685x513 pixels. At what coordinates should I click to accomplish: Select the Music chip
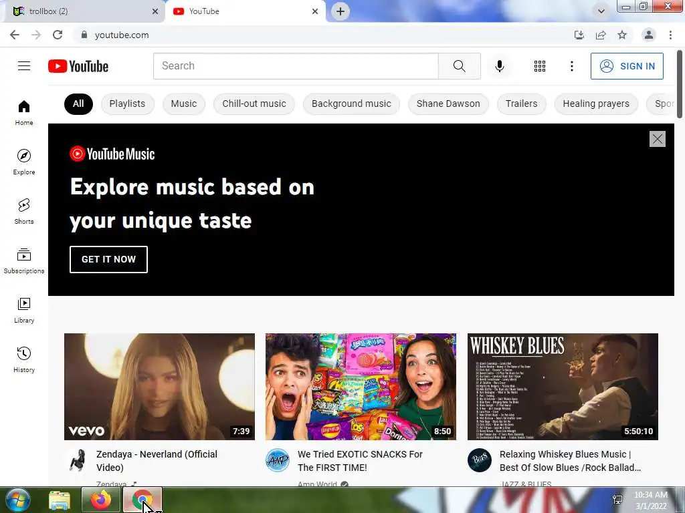pyautogui.click(x=183, y=104)
